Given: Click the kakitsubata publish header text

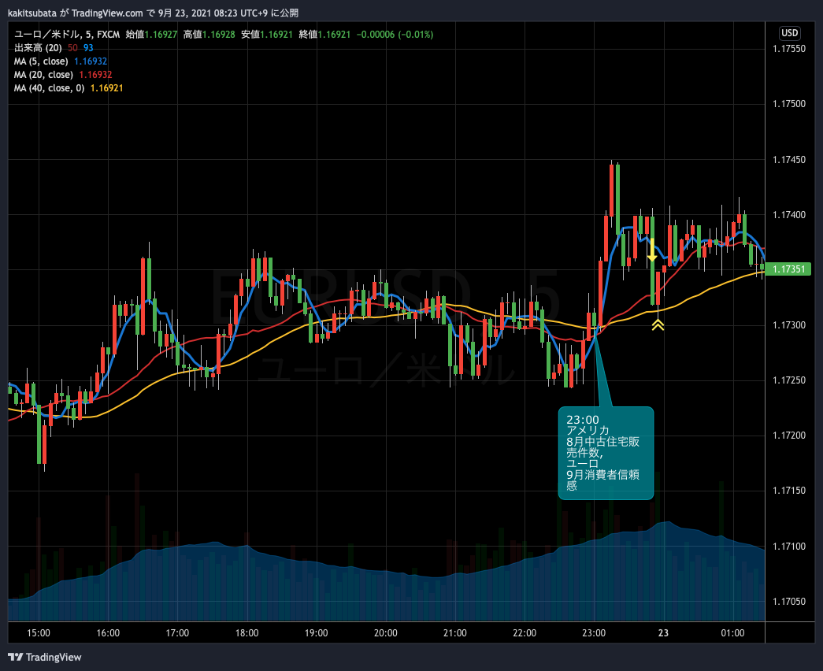Looking at the screenshot, I should (x=153, y=13).
